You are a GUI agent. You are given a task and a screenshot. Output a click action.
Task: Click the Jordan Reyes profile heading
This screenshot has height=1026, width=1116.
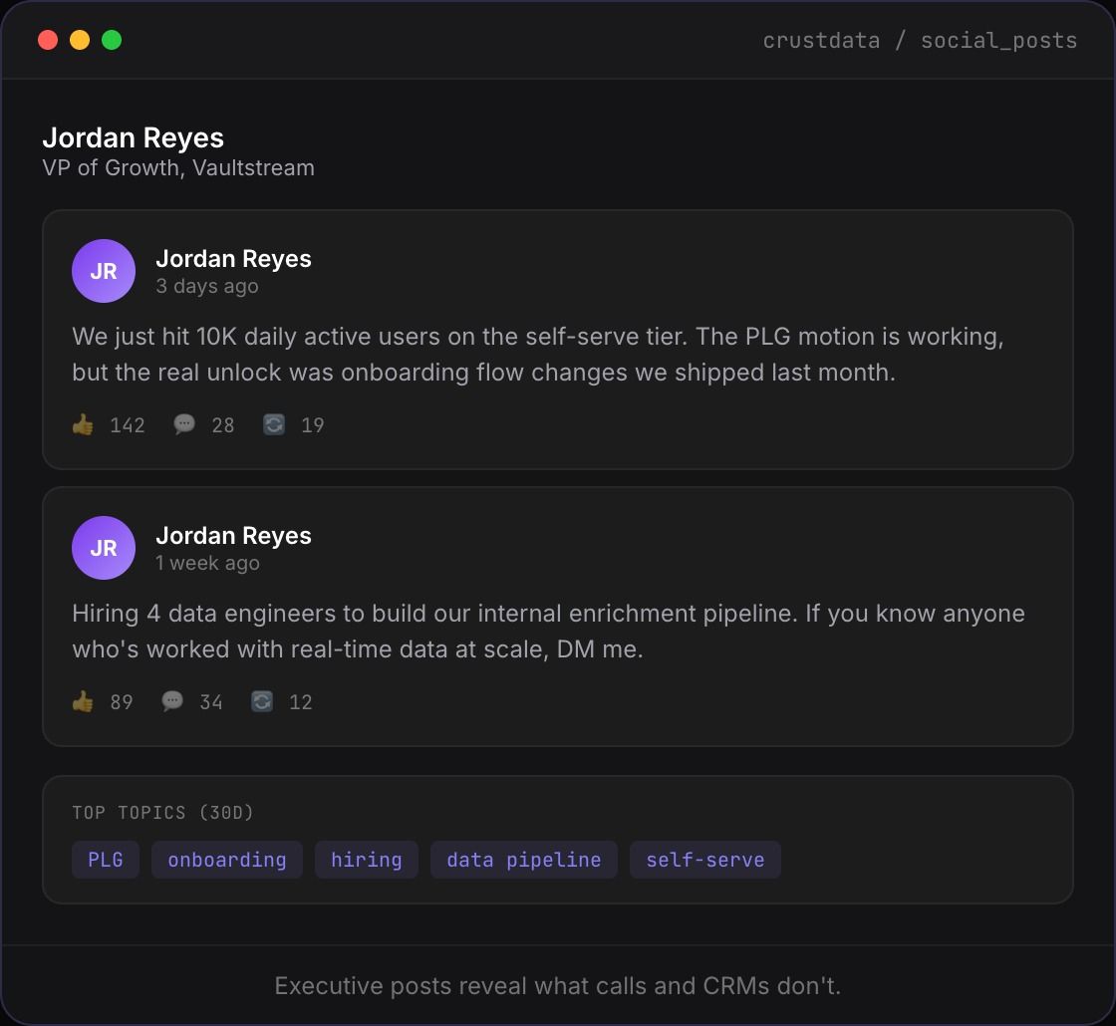tap(134, 138)
